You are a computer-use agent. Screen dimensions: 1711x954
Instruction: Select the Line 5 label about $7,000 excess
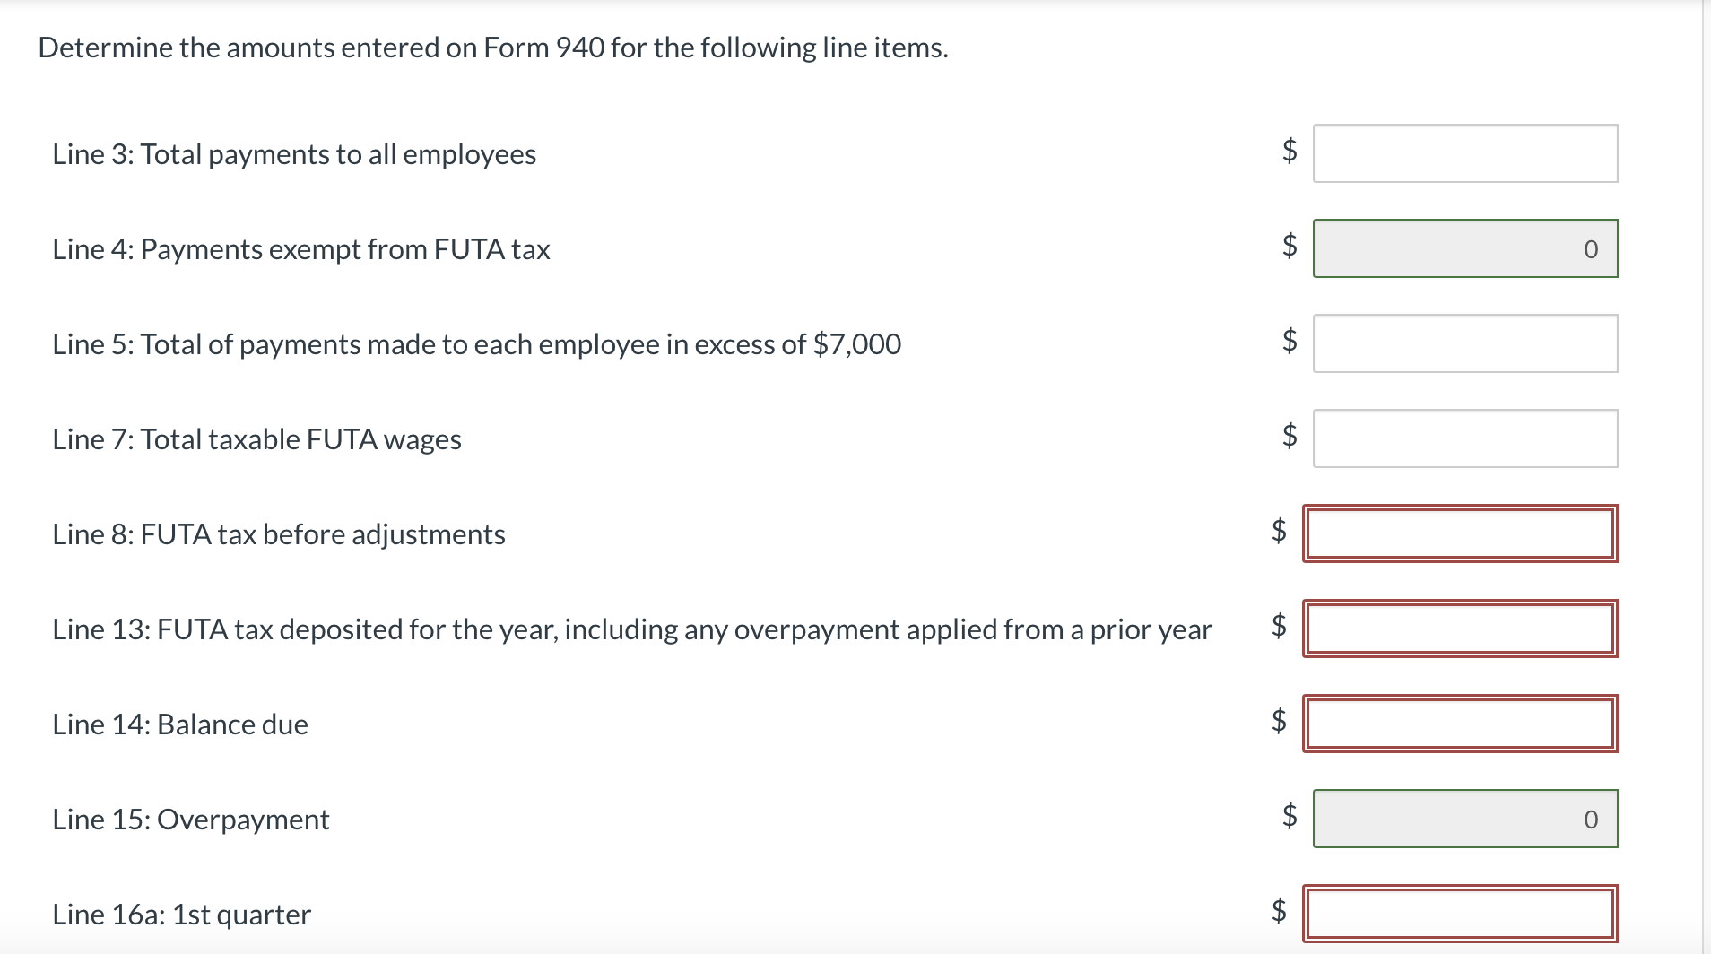475,343
